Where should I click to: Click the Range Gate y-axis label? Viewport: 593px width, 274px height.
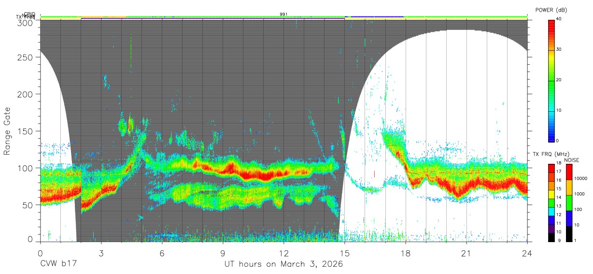(x=7, y=131)
